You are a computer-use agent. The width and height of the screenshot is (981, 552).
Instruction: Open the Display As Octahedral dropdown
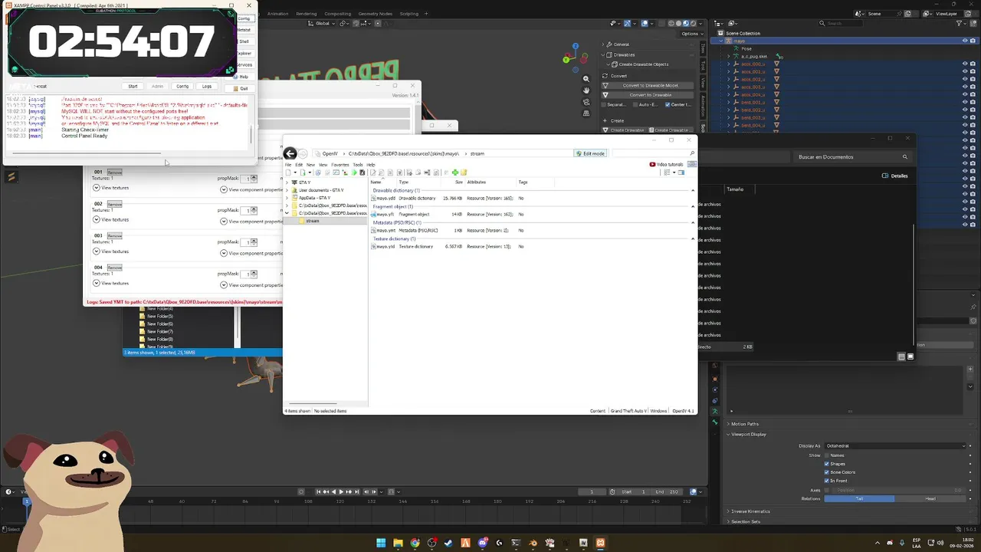tap(896, 445)
